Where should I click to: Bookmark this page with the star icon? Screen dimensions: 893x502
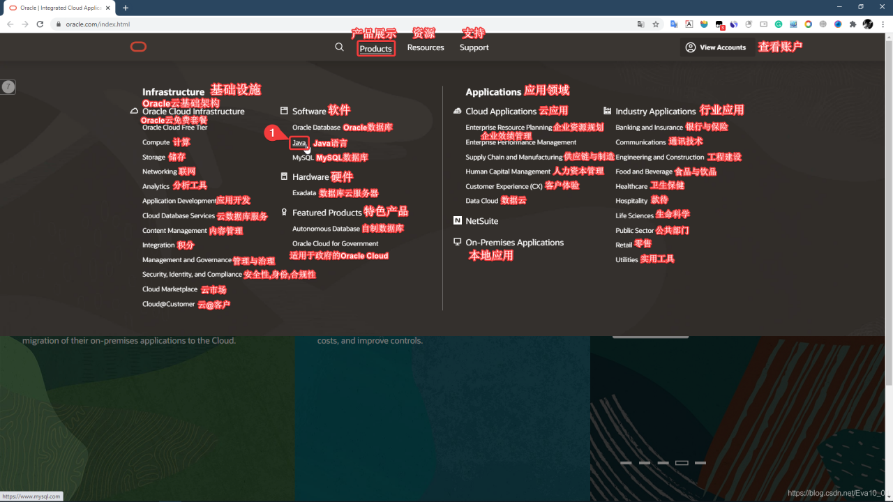click(x=656, y=24)
